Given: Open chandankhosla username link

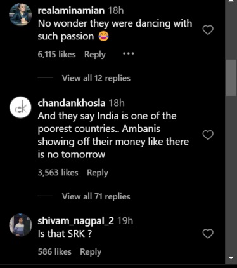Looking at the screenshot, I should pyautogui.click(x=72, y=103).
